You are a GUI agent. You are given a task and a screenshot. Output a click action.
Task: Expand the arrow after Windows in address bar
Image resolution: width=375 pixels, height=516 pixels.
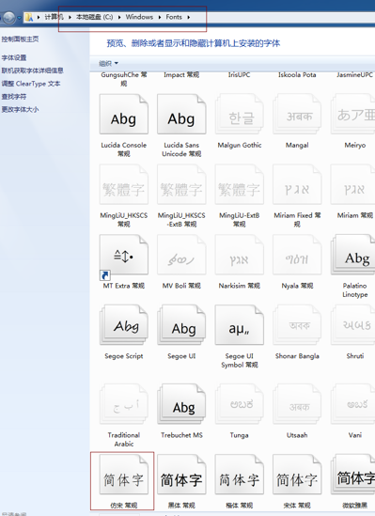160,17
